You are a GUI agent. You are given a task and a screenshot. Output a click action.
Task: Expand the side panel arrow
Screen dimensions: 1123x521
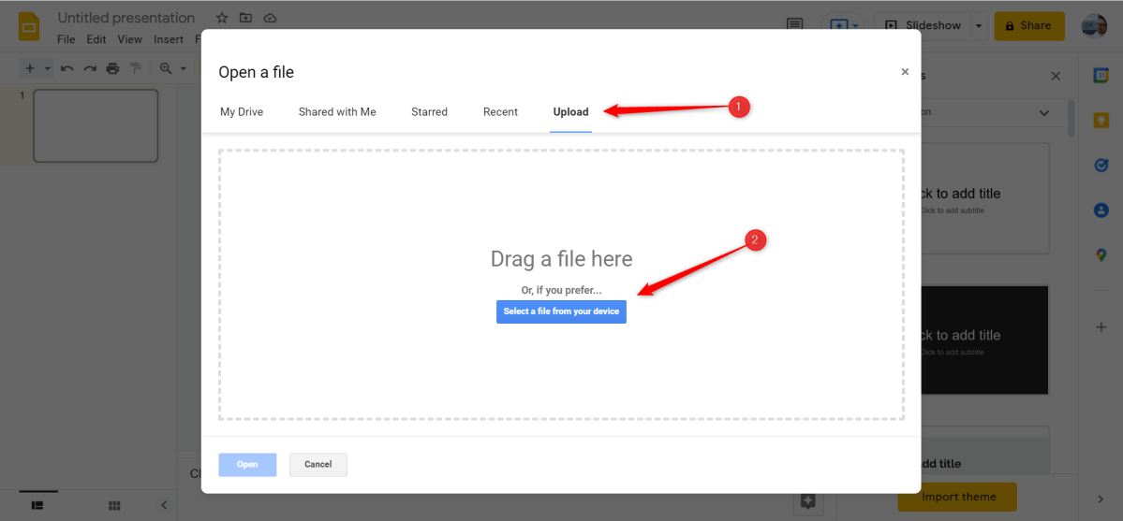pos(1101,499)
